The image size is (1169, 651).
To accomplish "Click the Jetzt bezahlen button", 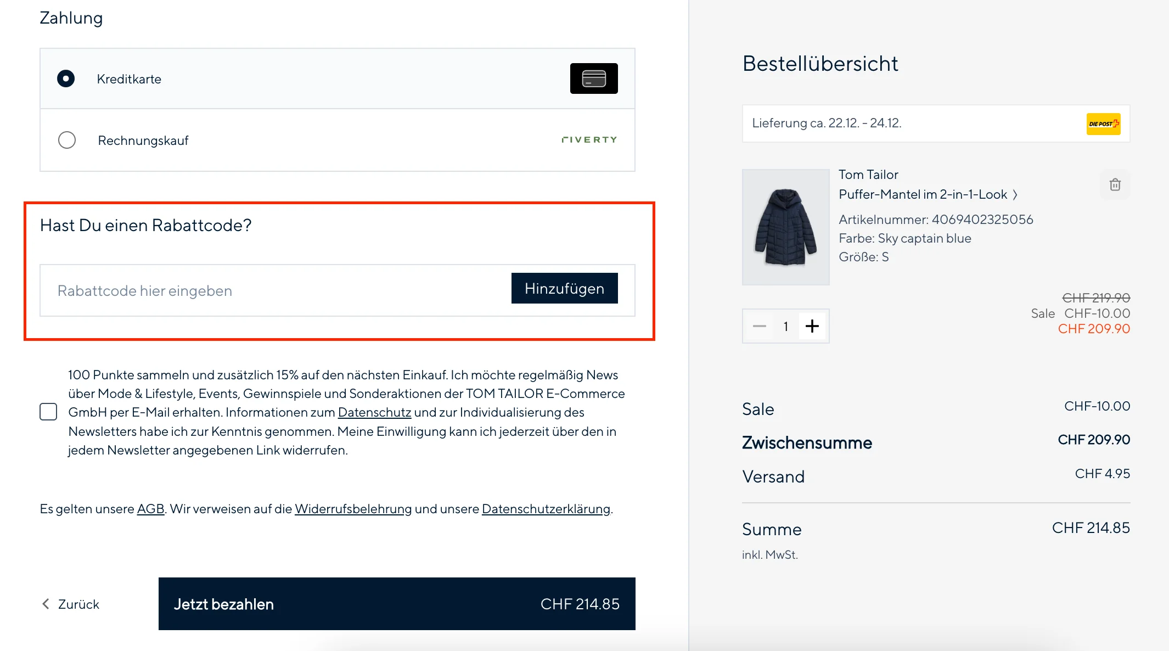I will pyautogui.click(x=396, y=604).
